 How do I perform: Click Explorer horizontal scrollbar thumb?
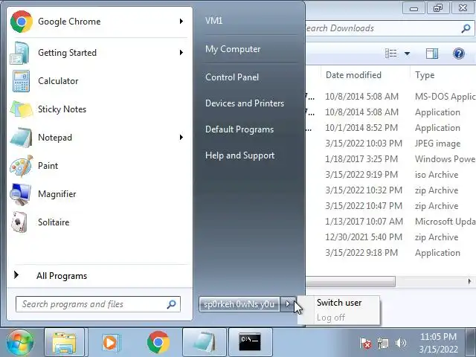point(350,281)
